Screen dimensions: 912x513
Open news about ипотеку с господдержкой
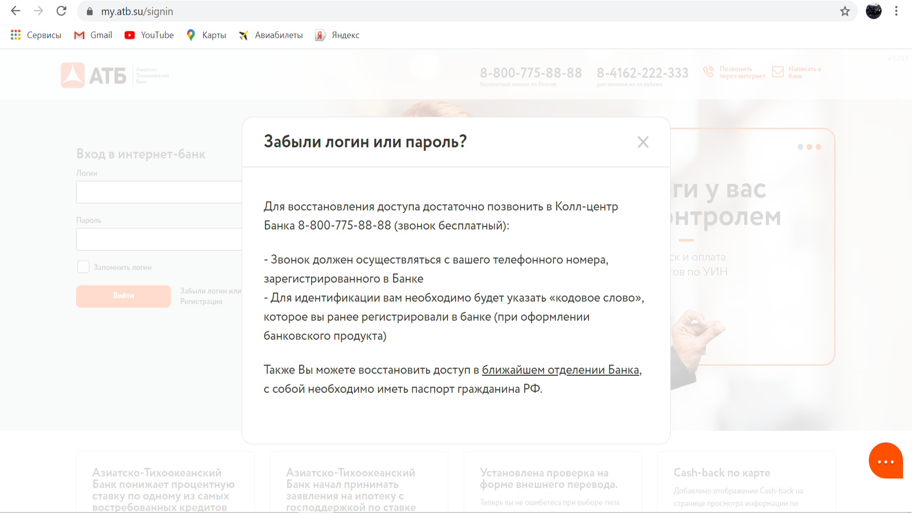click(x=359, y=482)
